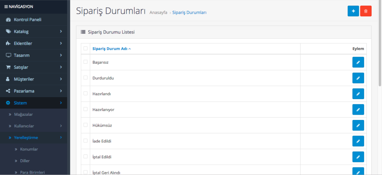Click the pencil edit icon for Başarısız
Viewport: 382px width, 175px height.
pyautogui.click(x=358, y=62)
